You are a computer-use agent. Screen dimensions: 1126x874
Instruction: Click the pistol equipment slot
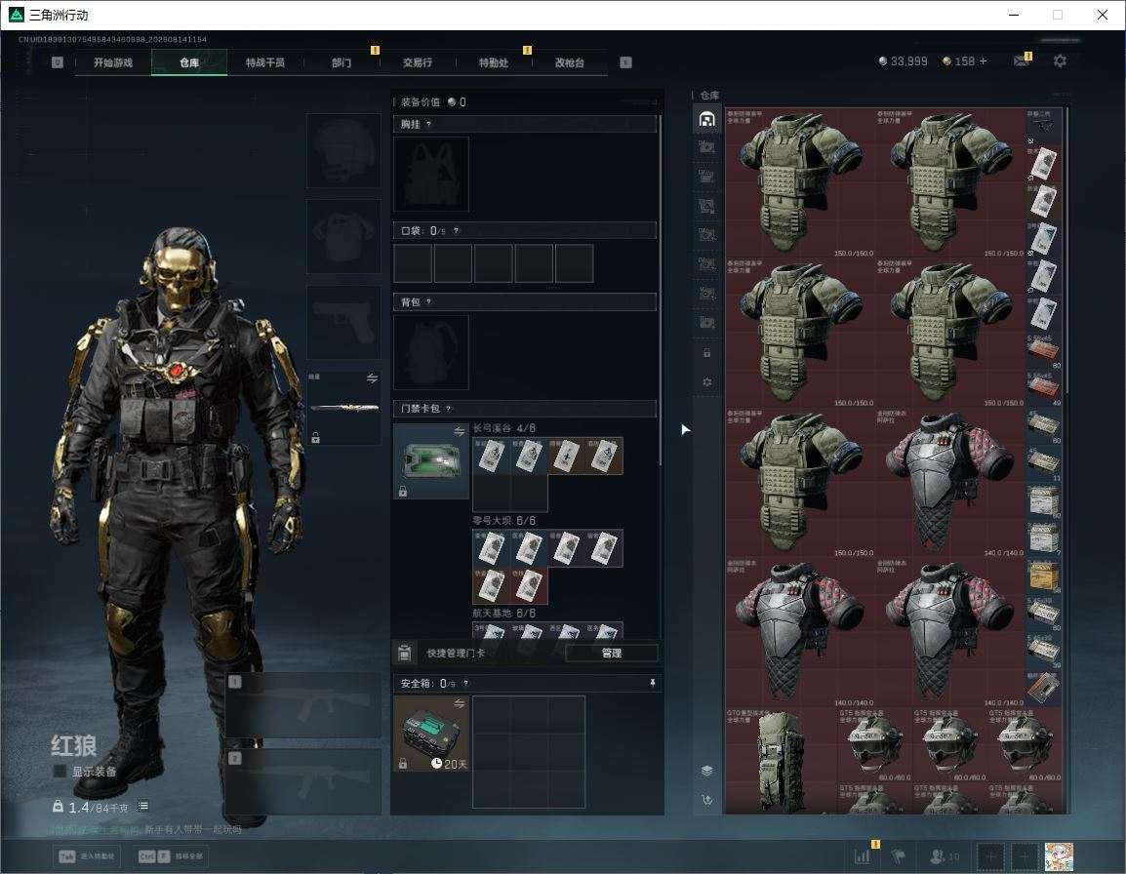(344, 323)
